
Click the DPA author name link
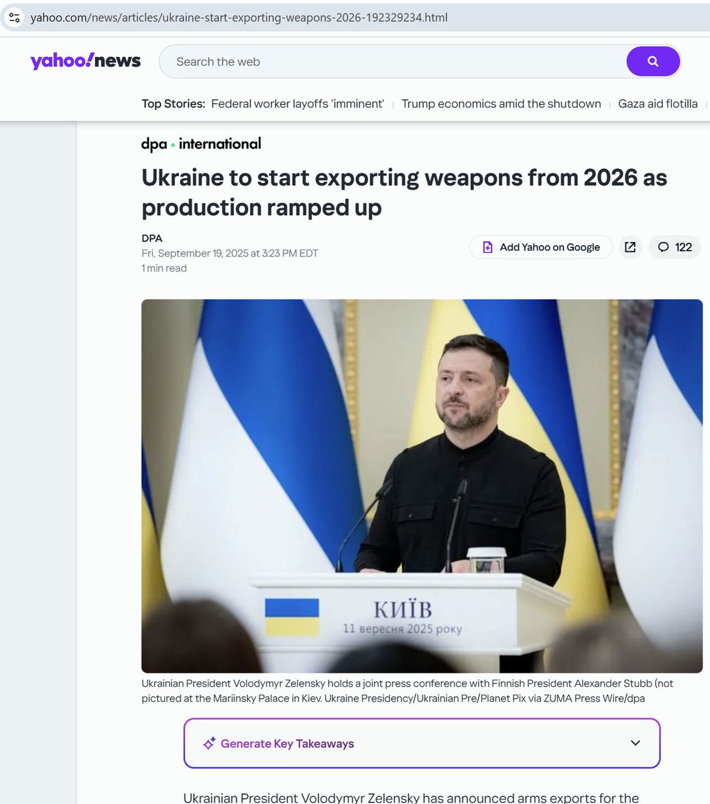click(152, 239)
